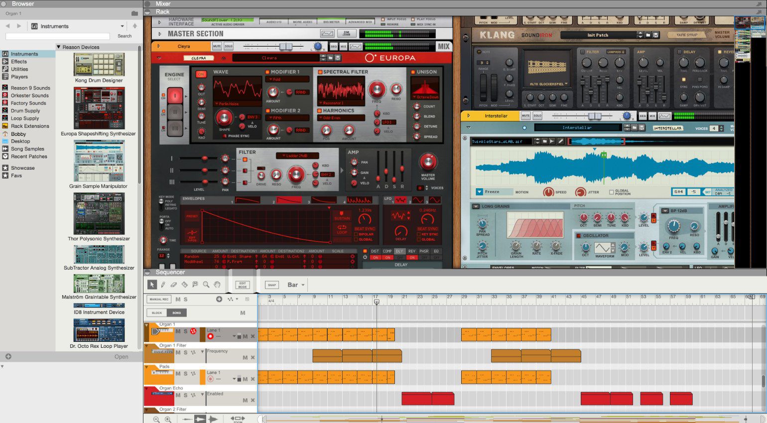Collapse Reason Devices list header

[59, 47]
